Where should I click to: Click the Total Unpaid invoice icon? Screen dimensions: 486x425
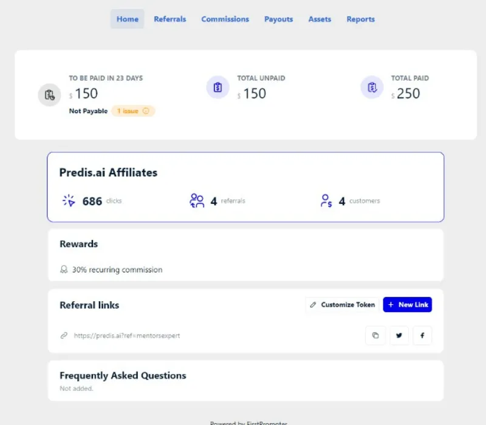(x=217, y=87)
